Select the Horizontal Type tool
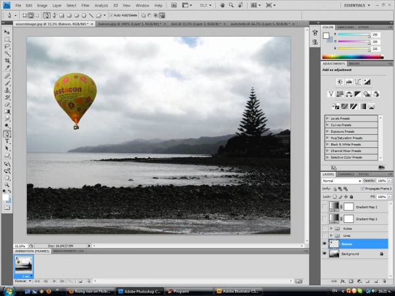The image size is (395, 296). click(x=7, y=141)
